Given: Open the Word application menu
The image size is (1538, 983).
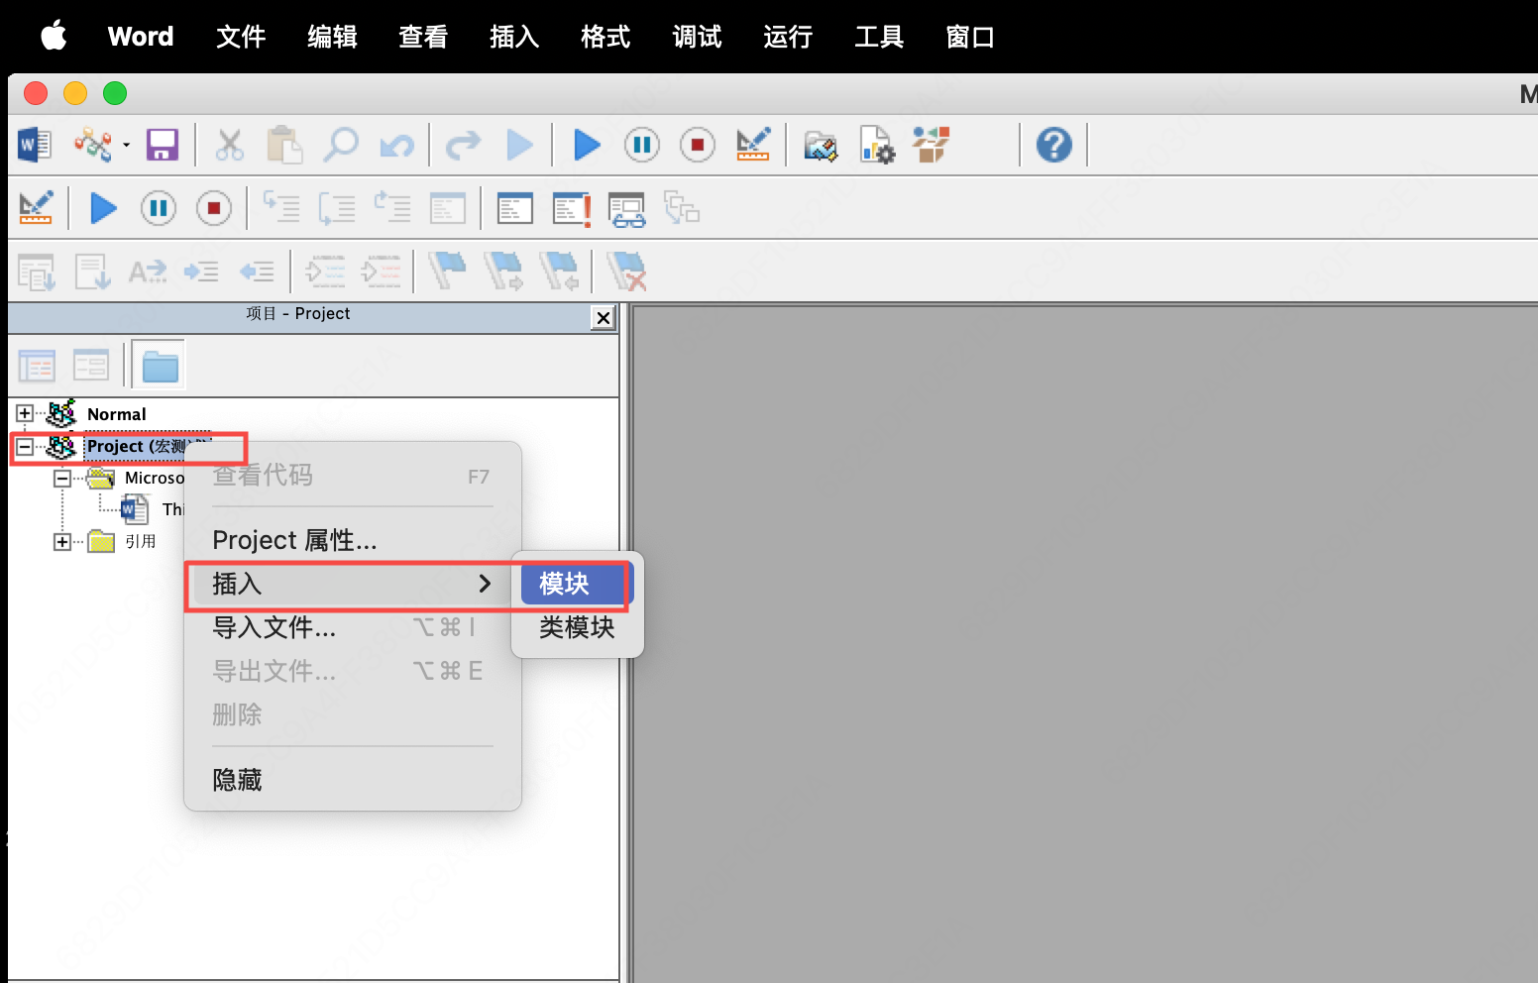Looking at the screenshot, I should tap(141, 37).
